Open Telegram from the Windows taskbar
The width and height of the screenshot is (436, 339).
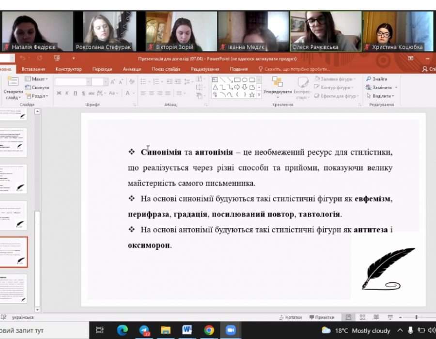click(144, 330)
